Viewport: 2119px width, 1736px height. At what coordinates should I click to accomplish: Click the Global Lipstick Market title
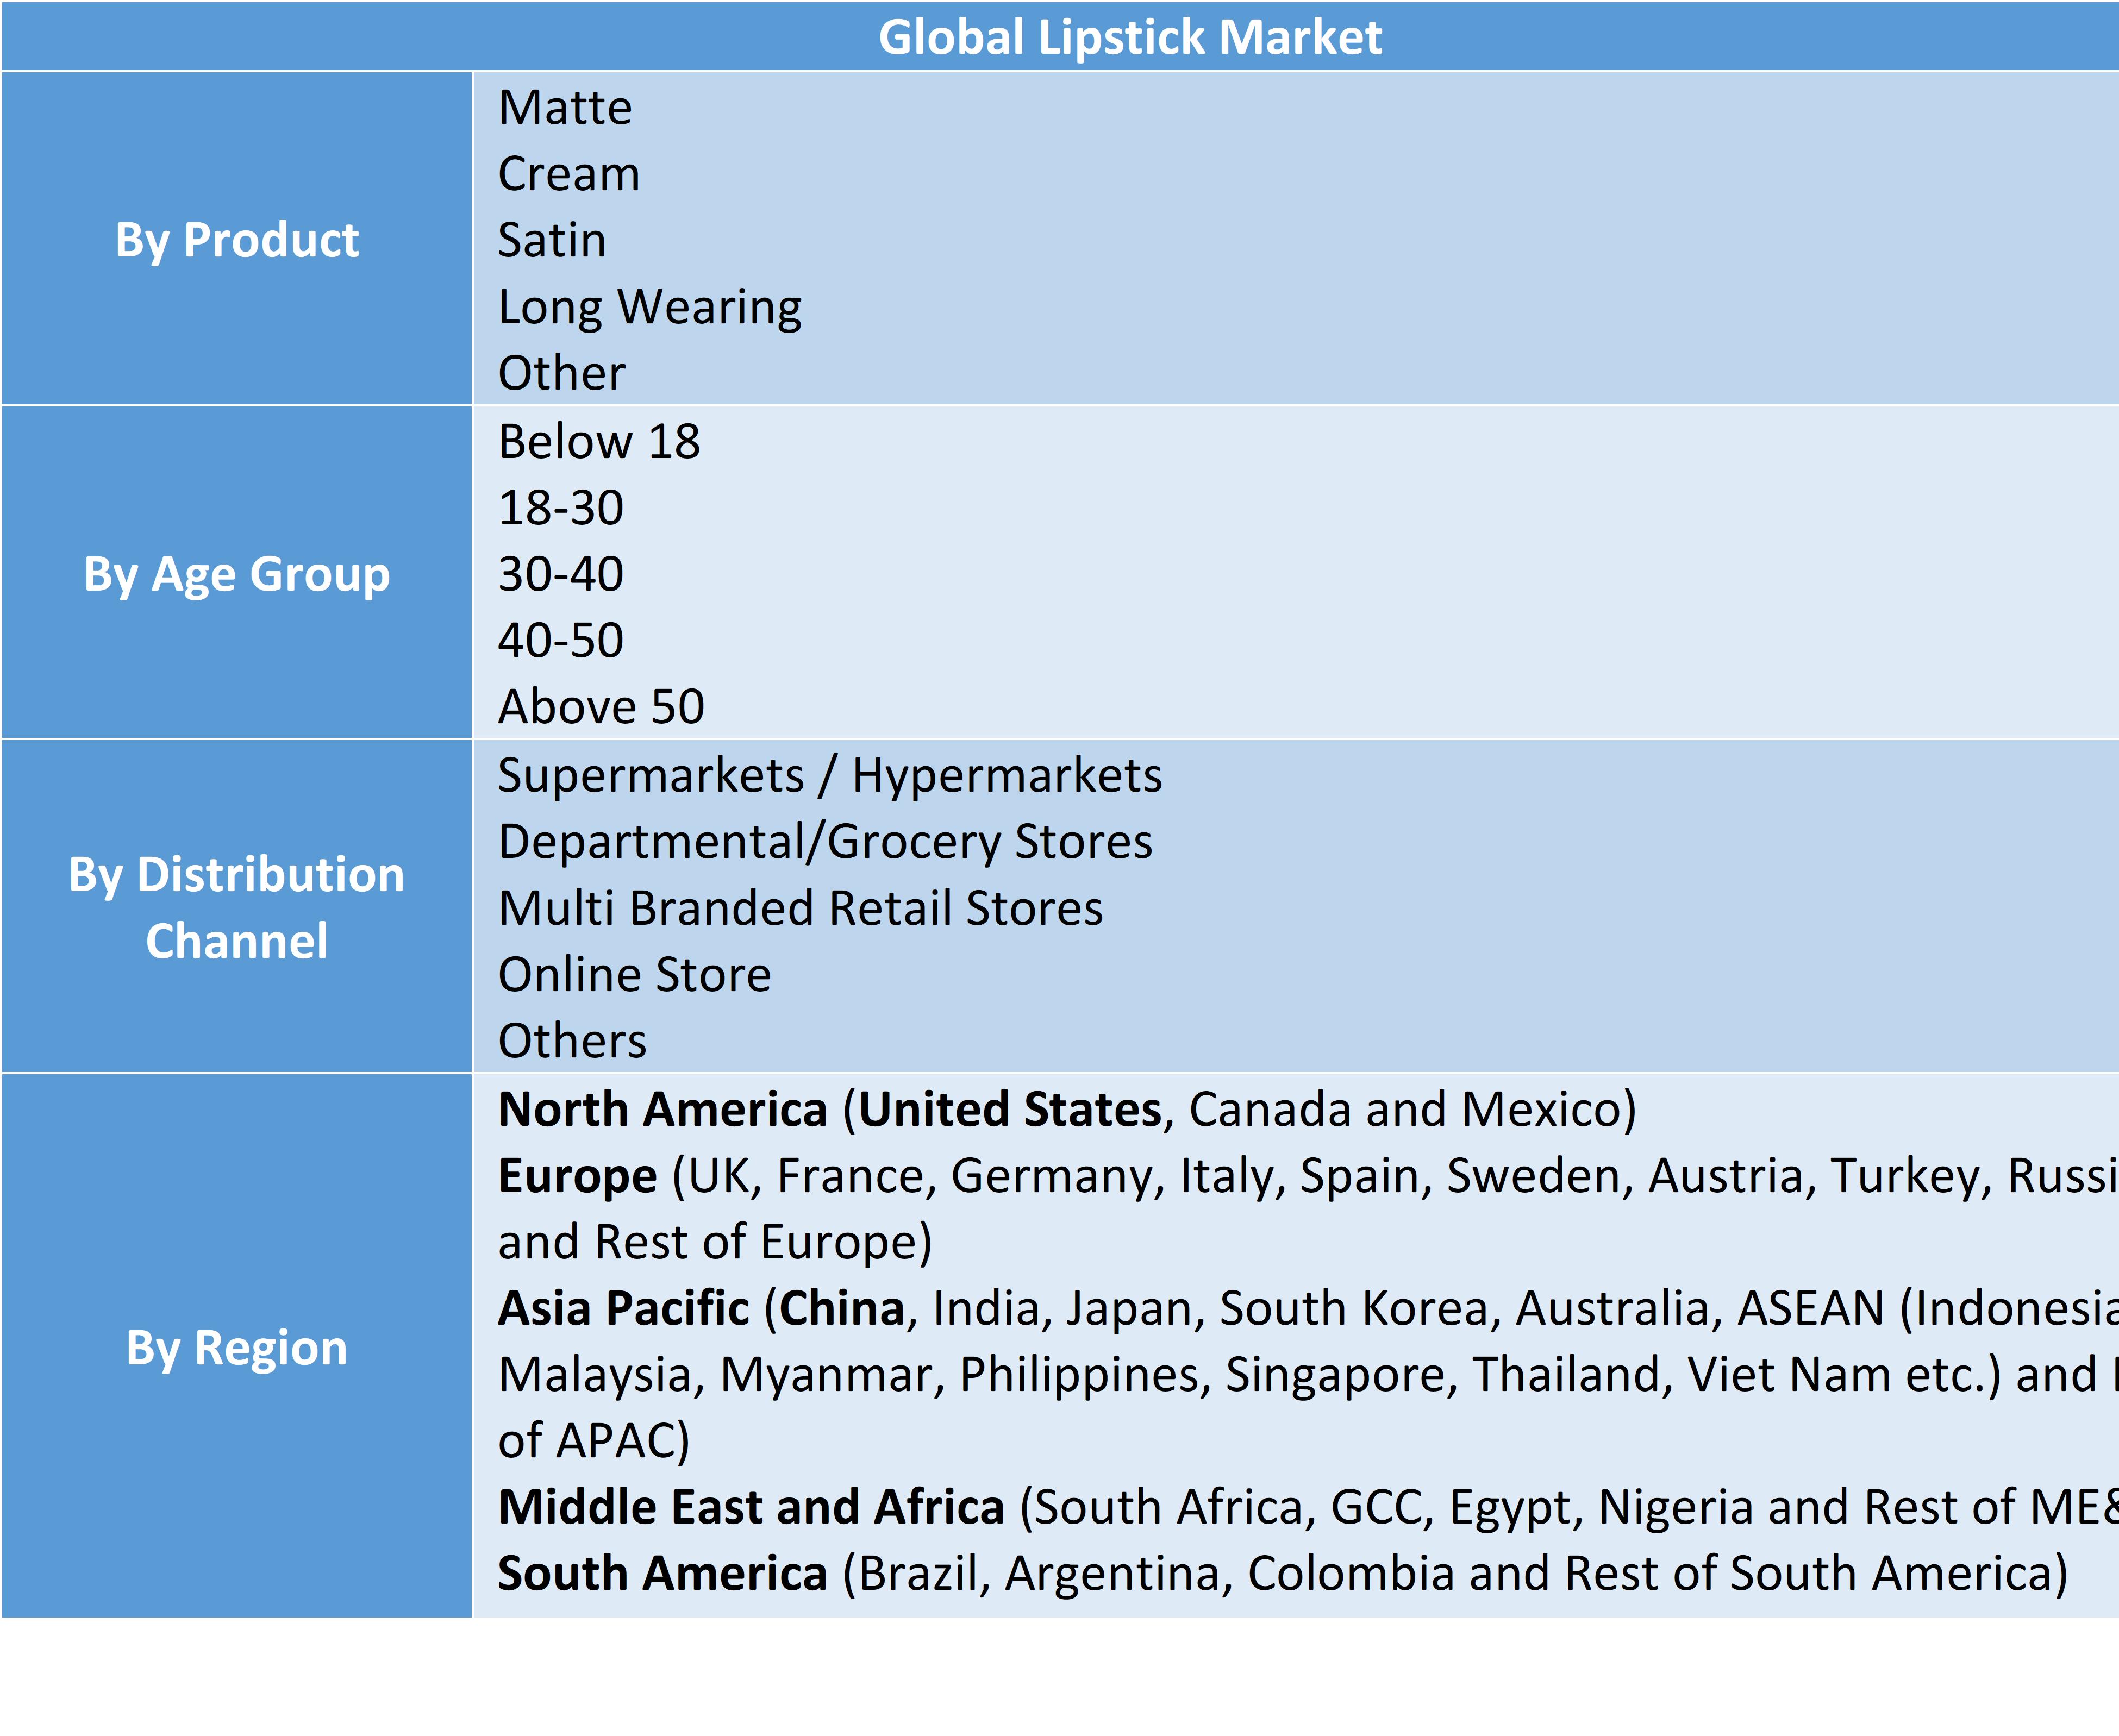tap(1129, 38)
